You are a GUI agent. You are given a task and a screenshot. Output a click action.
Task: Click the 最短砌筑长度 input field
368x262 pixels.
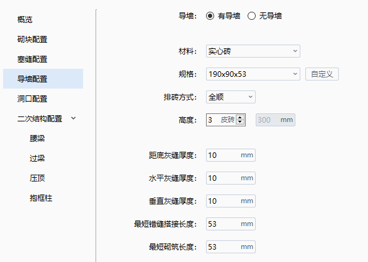tap(231, 247)
